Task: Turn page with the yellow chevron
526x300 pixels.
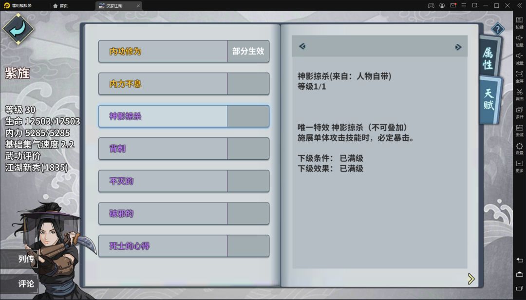Action: click(x=471, y=279)
